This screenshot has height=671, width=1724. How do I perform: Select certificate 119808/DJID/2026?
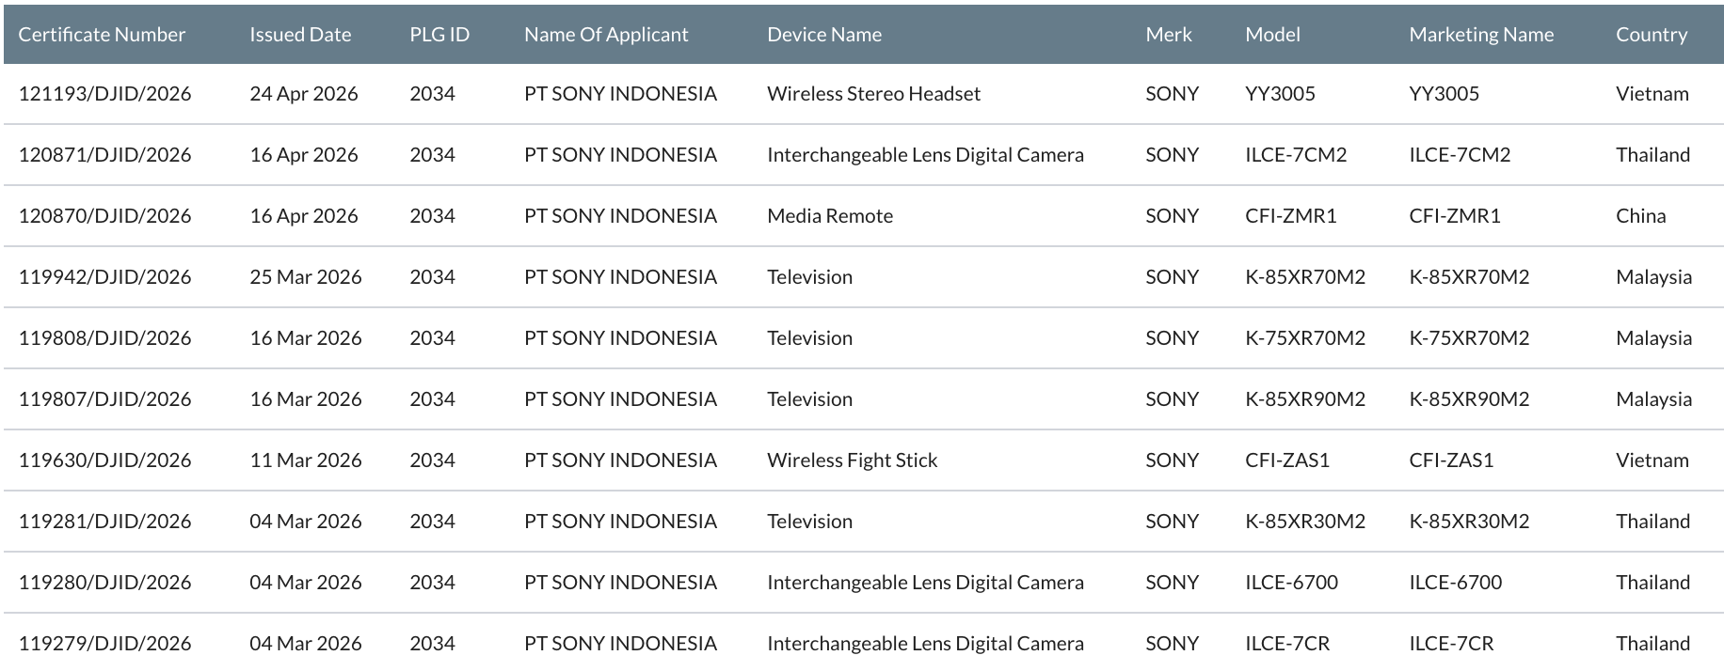point(104,338)
